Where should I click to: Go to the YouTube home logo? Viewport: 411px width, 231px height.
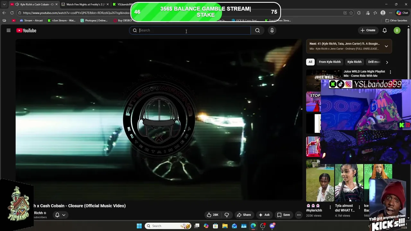(x=26, y=30)
